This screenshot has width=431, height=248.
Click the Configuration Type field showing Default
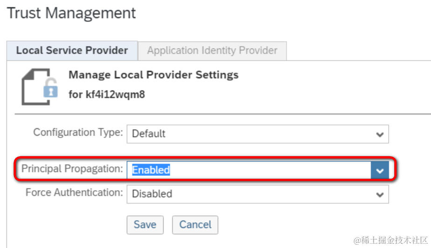252,134
